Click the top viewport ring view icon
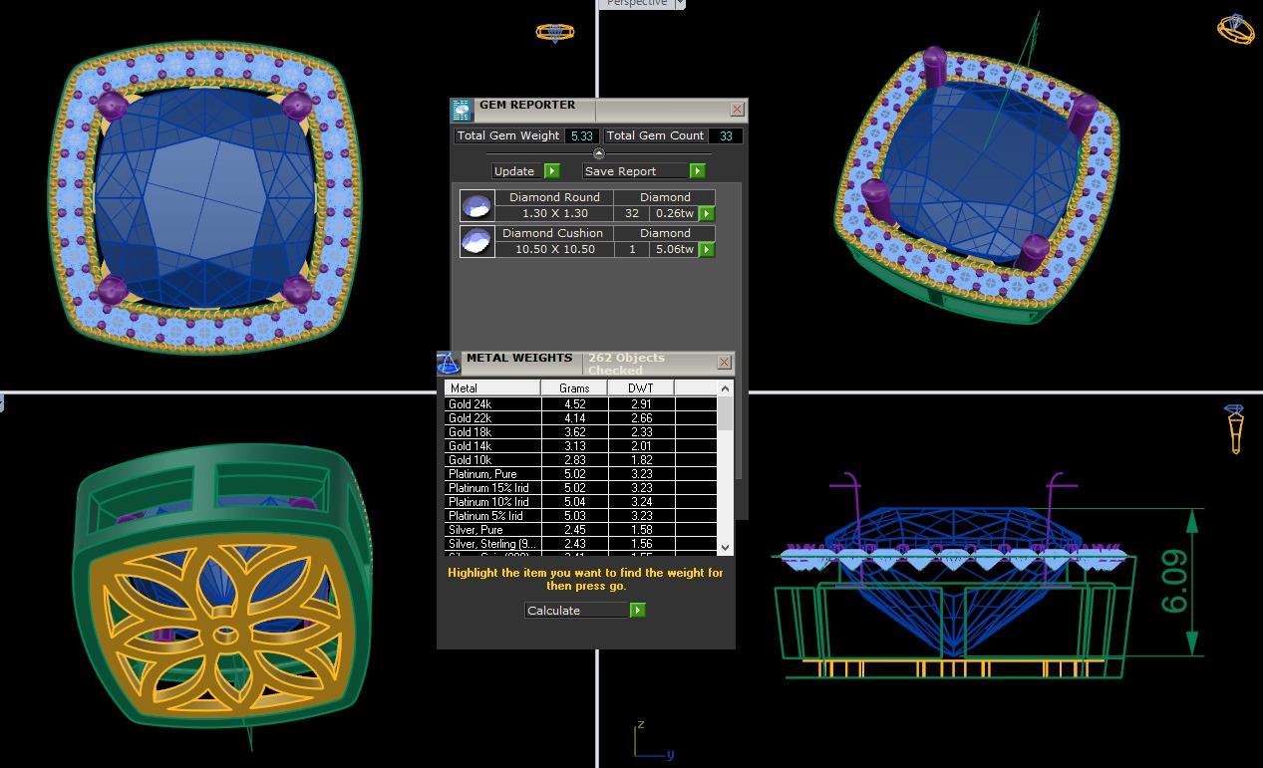Viewport: 1263px width, 768px height. pos(554,32)
